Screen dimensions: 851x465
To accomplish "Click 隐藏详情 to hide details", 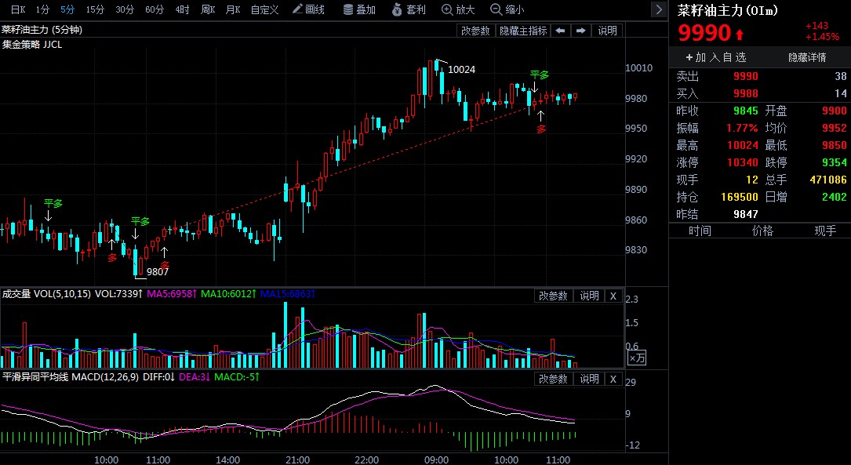I will (807, 57).
